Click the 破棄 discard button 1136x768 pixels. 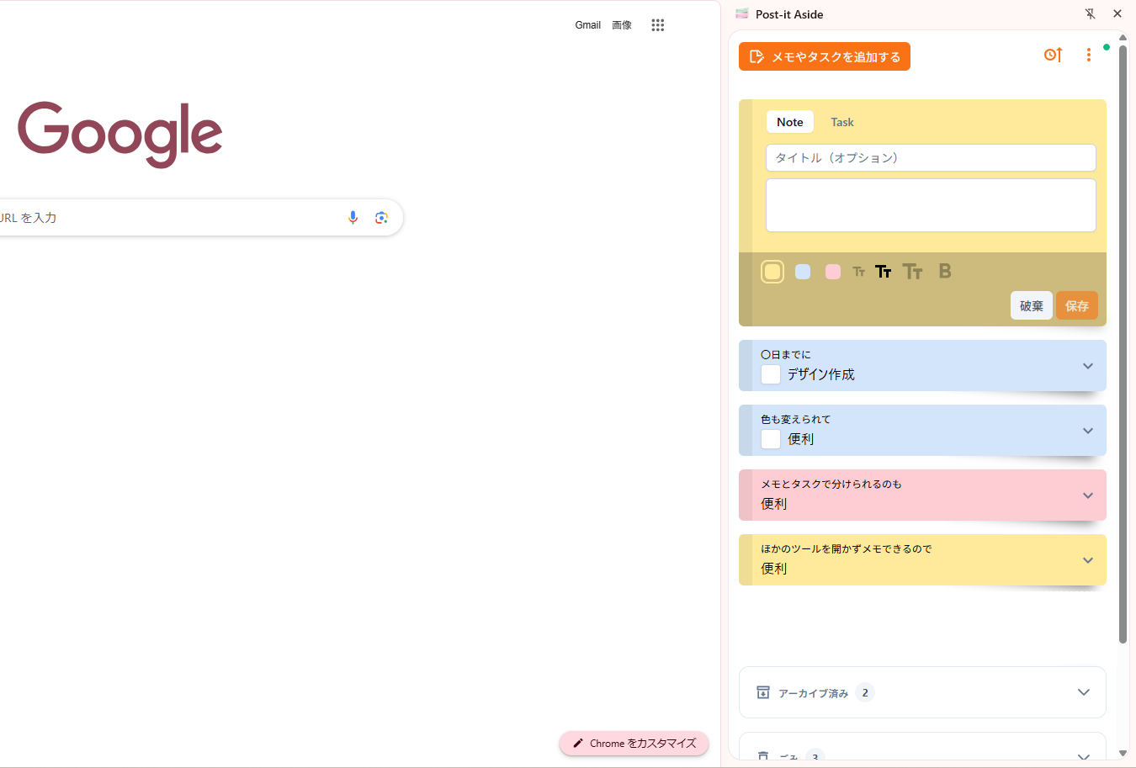pyautogui.click(x=1031, y=306)
